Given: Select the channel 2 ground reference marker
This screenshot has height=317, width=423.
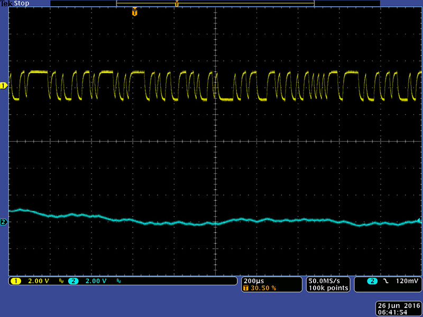Looking at the screenshot, I should (x=4, y=222).
